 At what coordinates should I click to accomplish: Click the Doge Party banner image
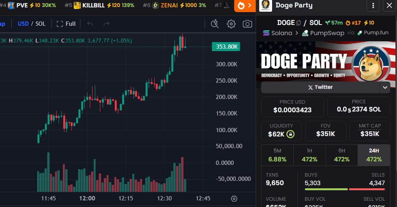[326, 62]
